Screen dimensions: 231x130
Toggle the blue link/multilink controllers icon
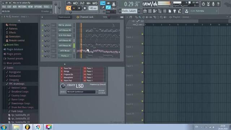pos(108,7)
